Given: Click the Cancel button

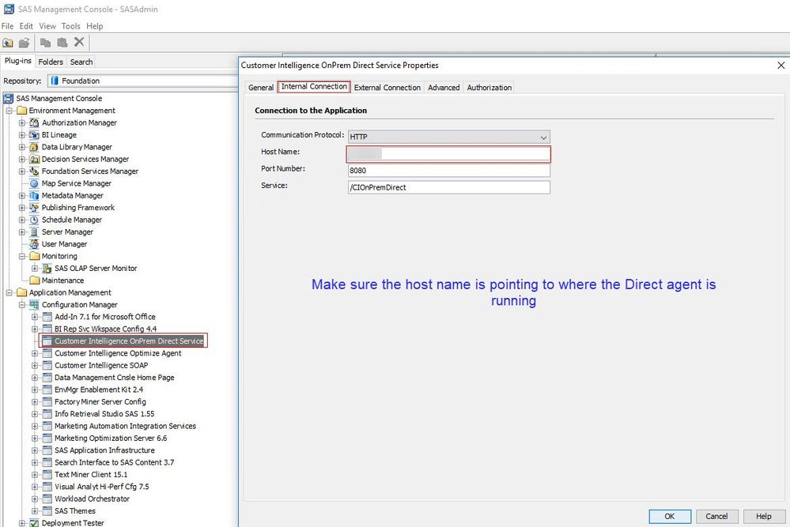Looking at the screenshot, I should (x=716, y=517).
